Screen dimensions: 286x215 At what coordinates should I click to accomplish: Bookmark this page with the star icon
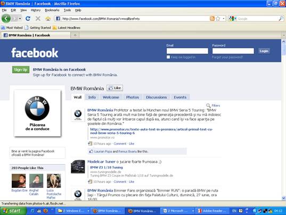(x=218, y=19)
